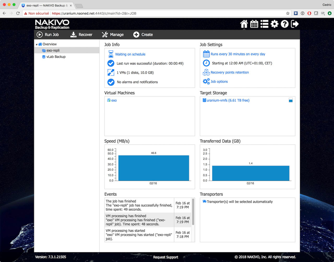The image size is (334, 262).
Task: Open the Settings gear icon
Action: click(x=275, y=24)
